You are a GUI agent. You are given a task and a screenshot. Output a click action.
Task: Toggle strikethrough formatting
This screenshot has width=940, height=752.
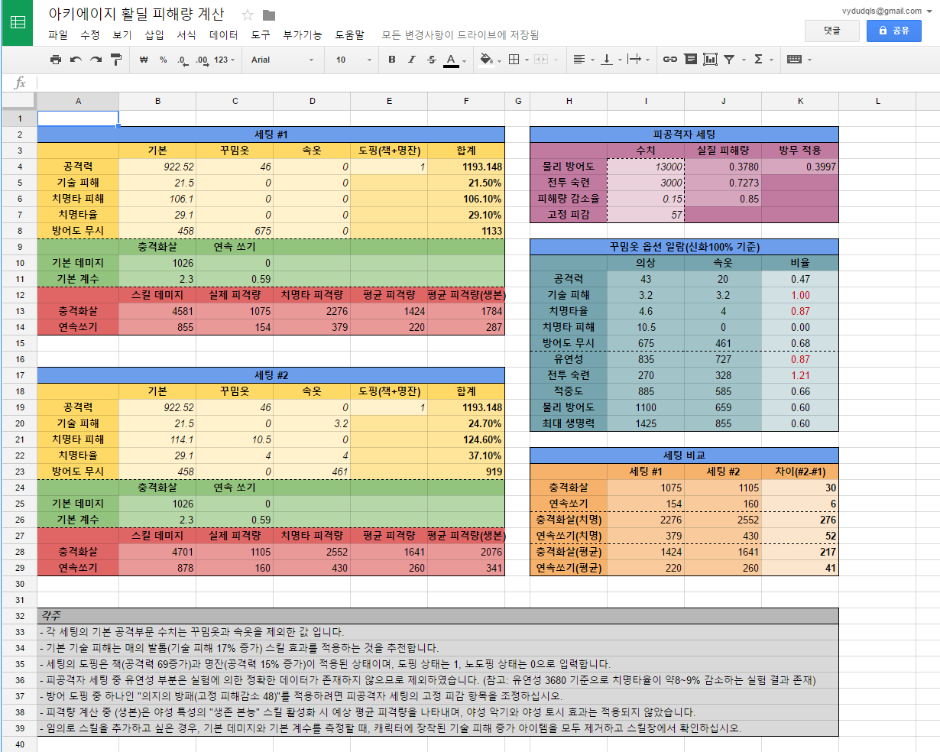[x=431, y=60]
